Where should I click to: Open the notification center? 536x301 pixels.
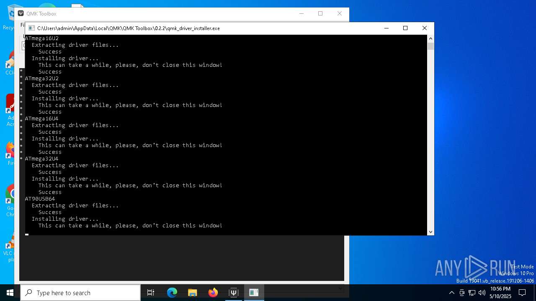click(x=522, y=293)
